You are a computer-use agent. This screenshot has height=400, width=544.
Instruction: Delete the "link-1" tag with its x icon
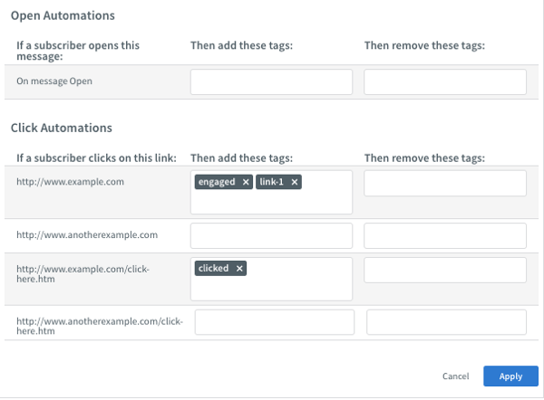coord(295,182)
